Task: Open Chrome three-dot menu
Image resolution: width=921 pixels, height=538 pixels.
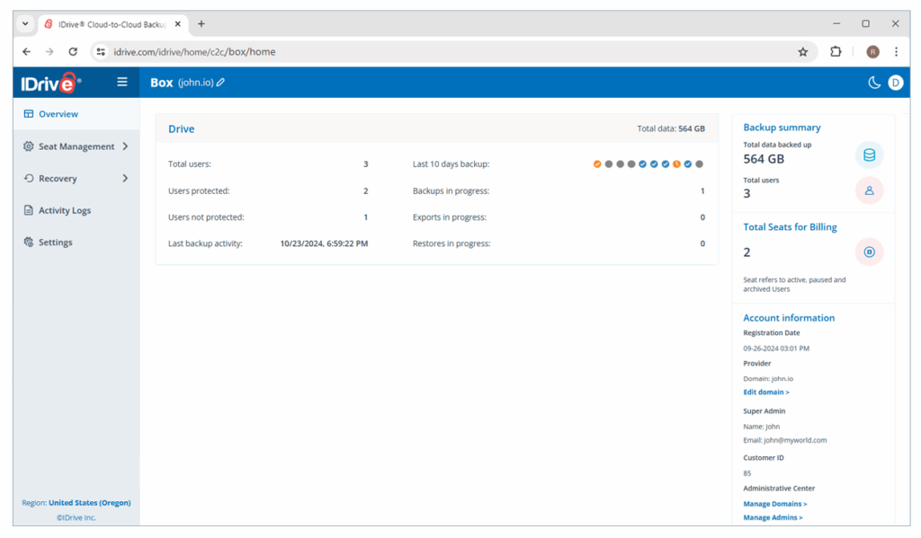Action: 897,51
